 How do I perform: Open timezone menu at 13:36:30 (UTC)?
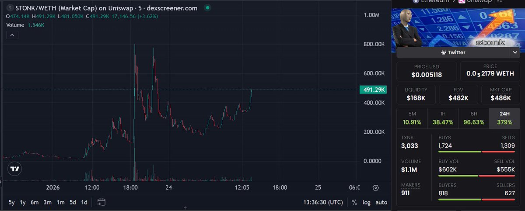coord(323,202)
